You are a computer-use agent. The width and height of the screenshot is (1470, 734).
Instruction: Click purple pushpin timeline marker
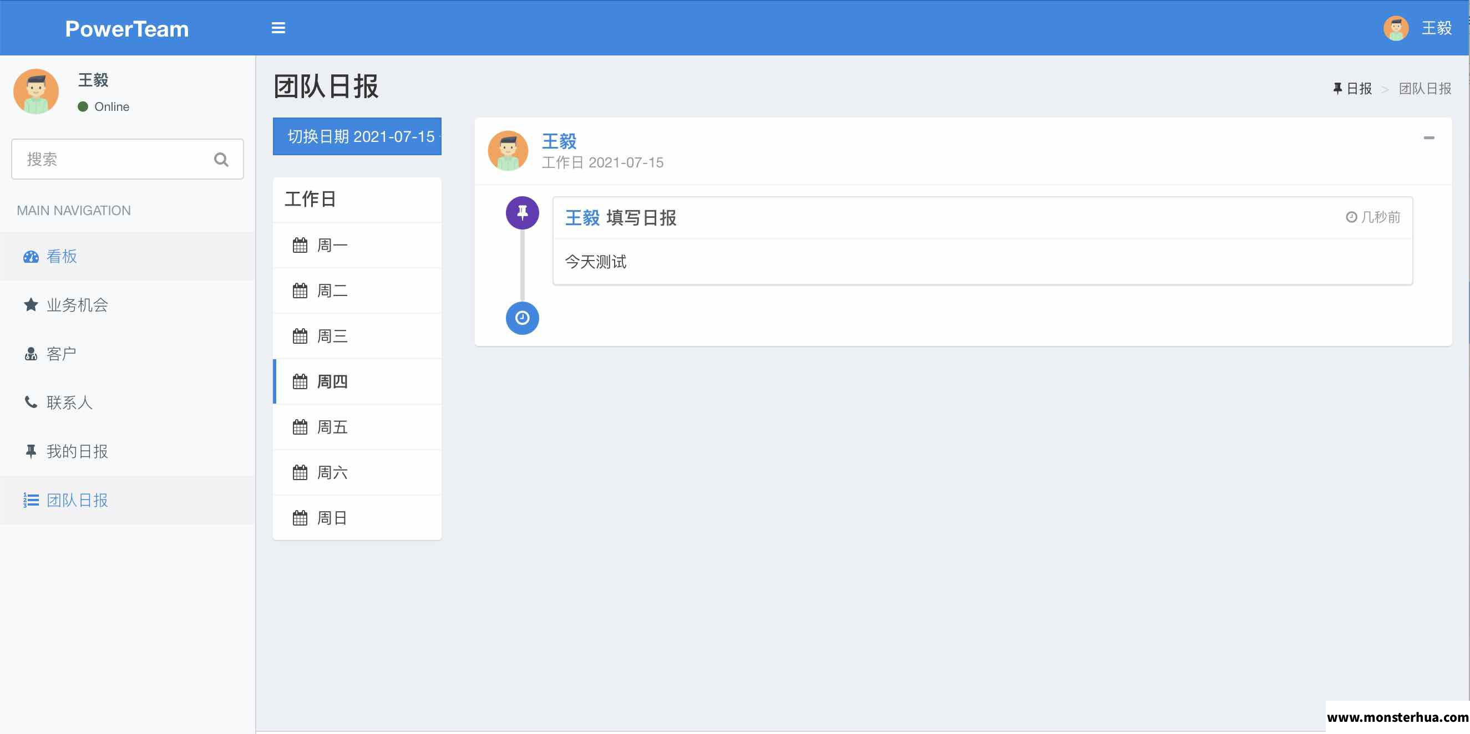coord(522,213)
